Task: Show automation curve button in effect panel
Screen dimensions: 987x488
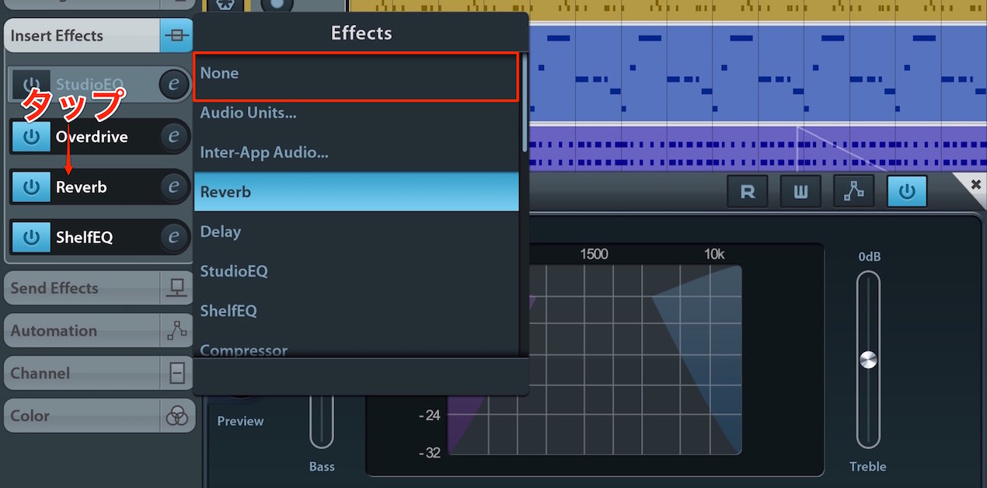Action: (853, 192)
